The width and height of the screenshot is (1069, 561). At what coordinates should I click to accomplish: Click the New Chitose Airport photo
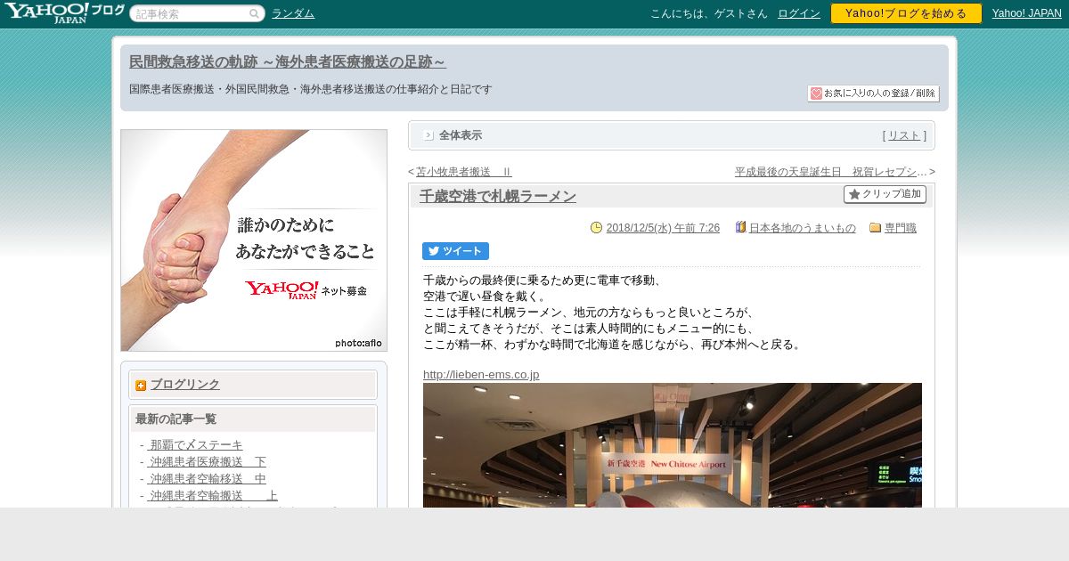(x=673, y=445)
